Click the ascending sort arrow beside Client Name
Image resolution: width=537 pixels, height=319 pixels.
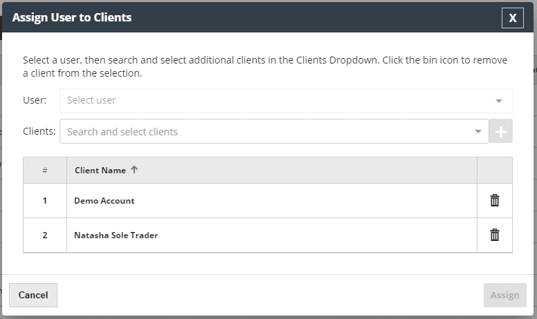click(134, 170)
